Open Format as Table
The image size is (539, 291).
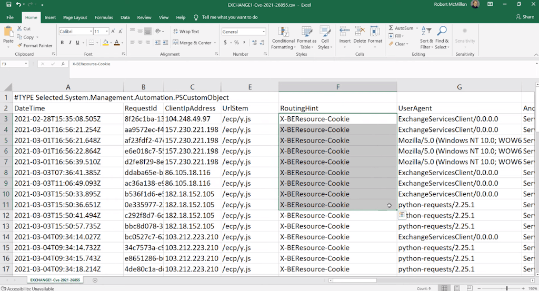click(306, 38)
